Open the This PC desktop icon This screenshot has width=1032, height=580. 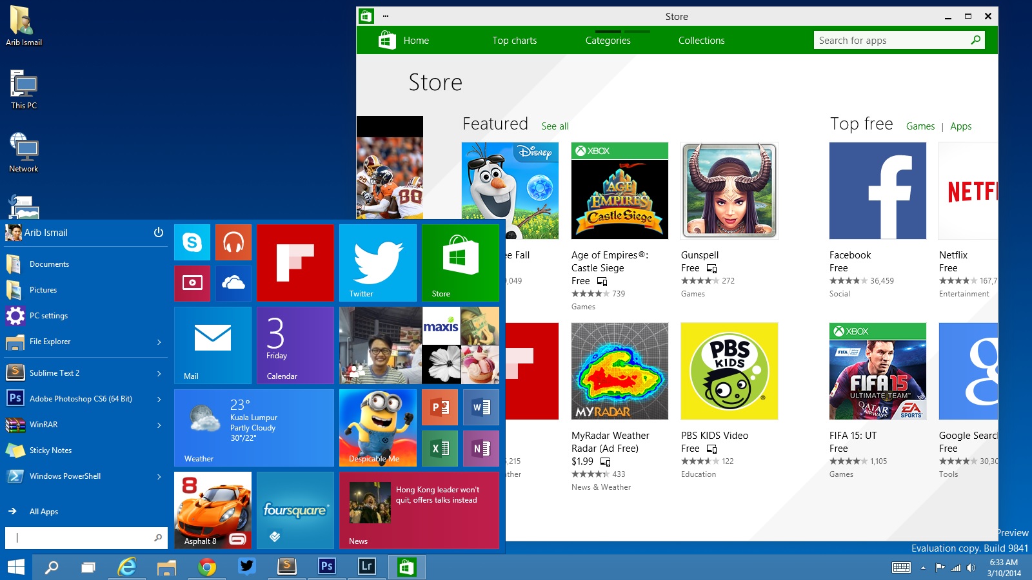24,90
